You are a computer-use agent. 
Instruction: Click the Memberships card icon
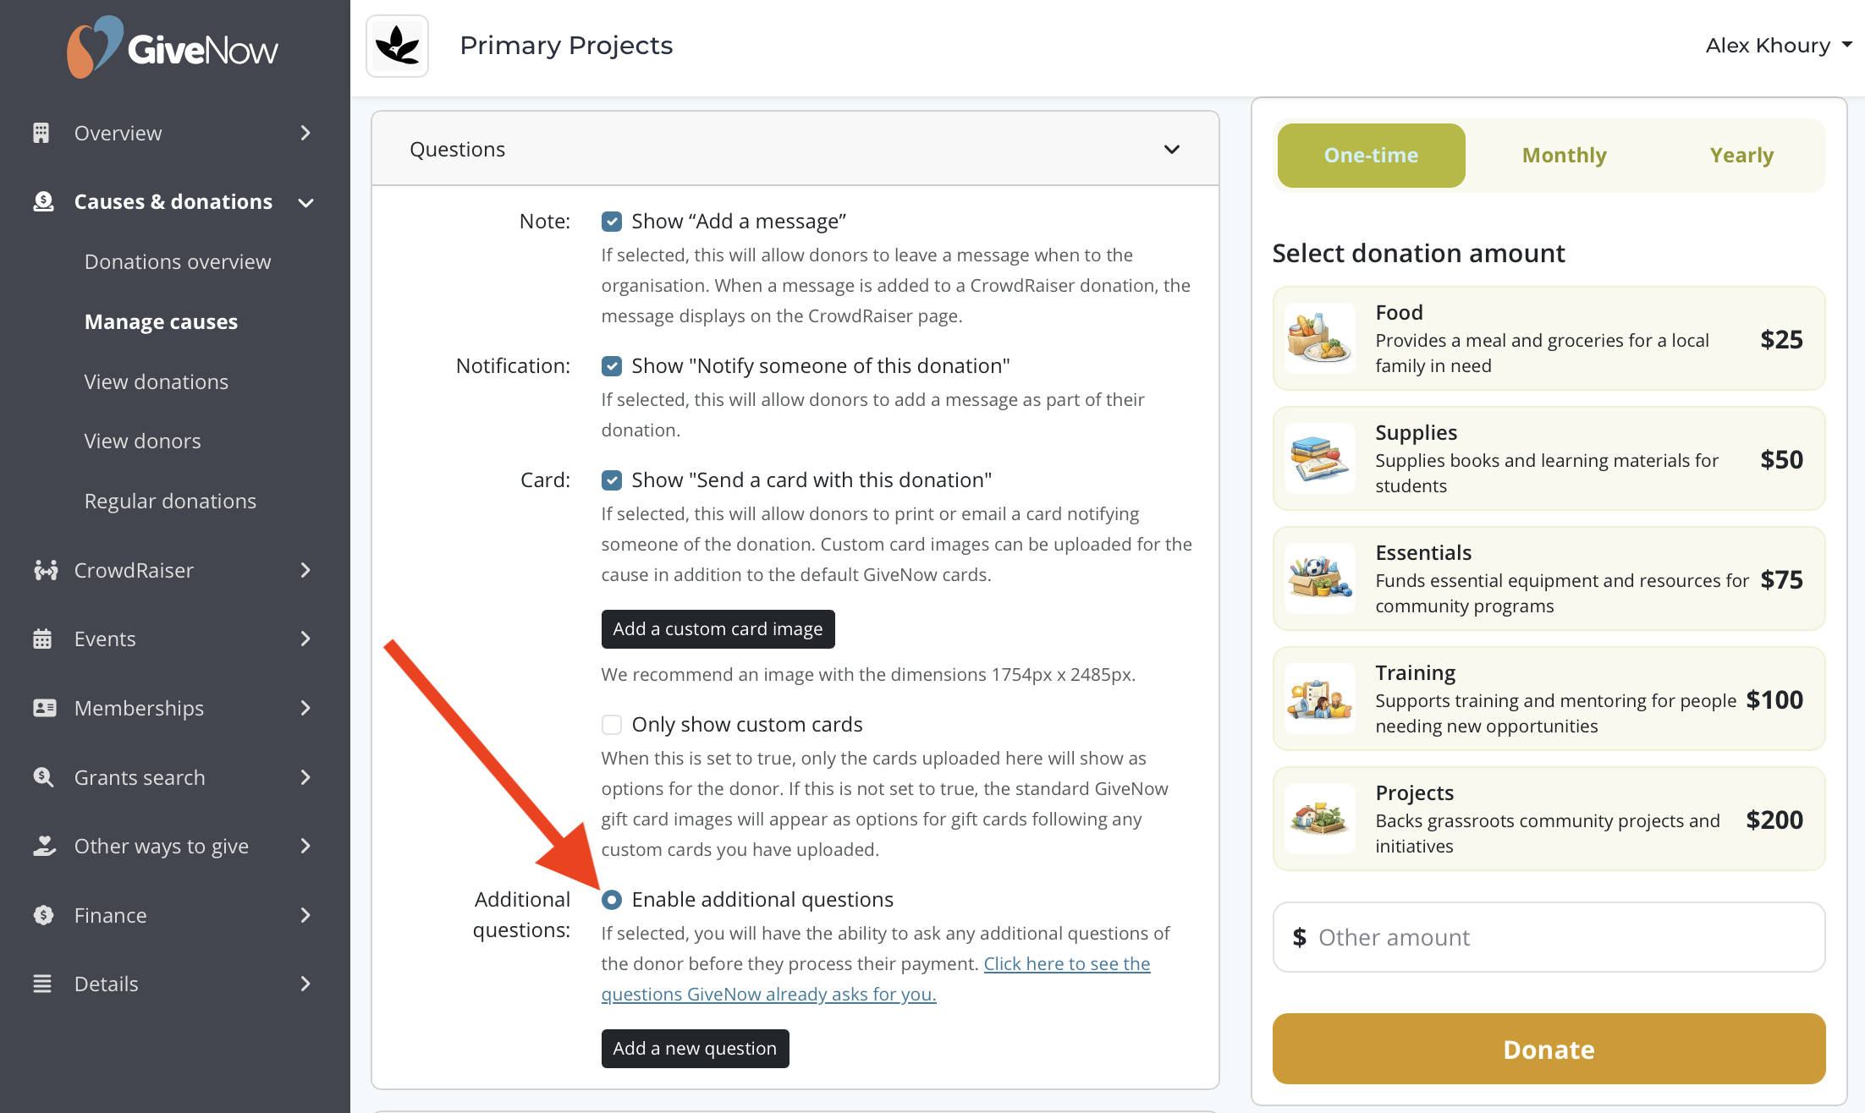click(x=44, y=708)
